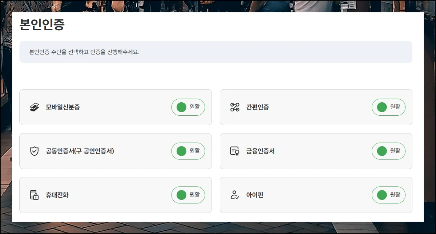Click the 공동인증서 shield checkmark icon
The width and height of the screenshot is (436, 234).
pos(34,151)
